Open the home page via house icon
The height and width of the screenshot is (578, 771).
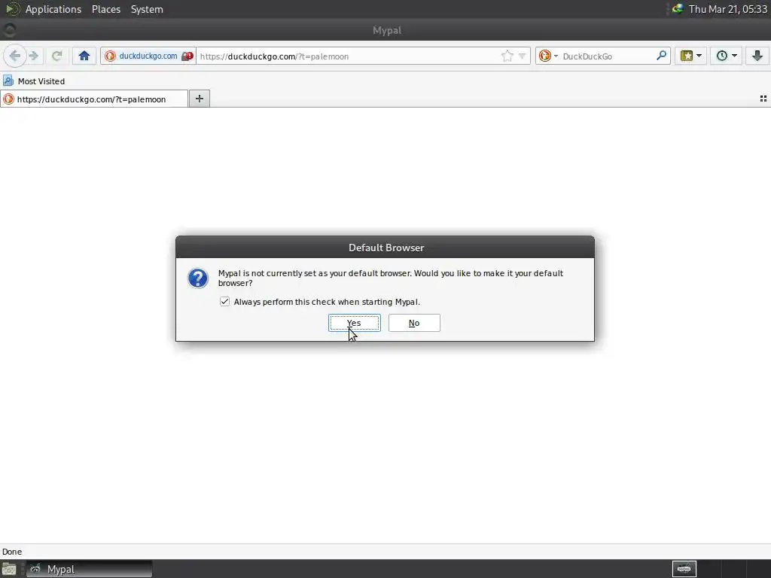(84, 56)
